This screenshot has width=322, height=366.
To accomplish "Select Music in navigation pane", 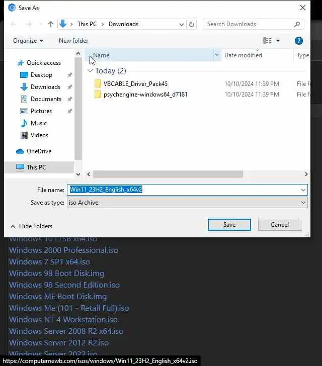I will click(39, 123).
